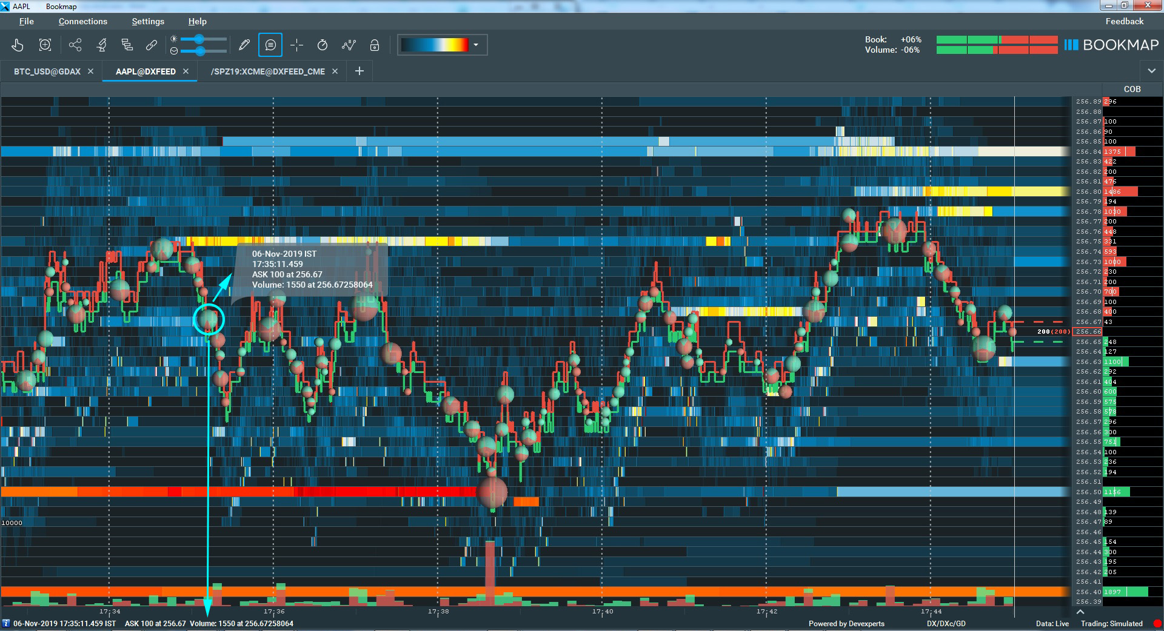Image resolution: width=1164 pixels, height=631 pixels.
Task: Expand the chevron at tab bar right
Action: pyautogui.click(x=1151, y=71)
